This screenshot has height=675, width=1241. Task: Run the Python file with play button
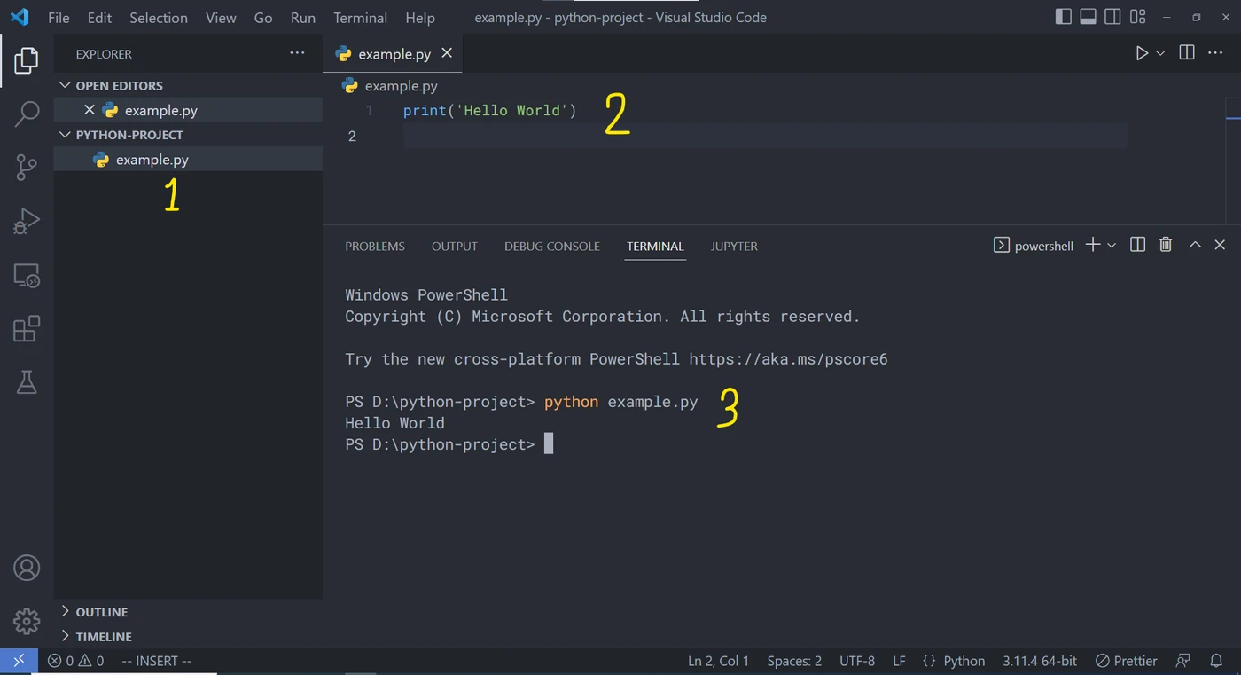pyautogui.click(x=1142, y=53)
